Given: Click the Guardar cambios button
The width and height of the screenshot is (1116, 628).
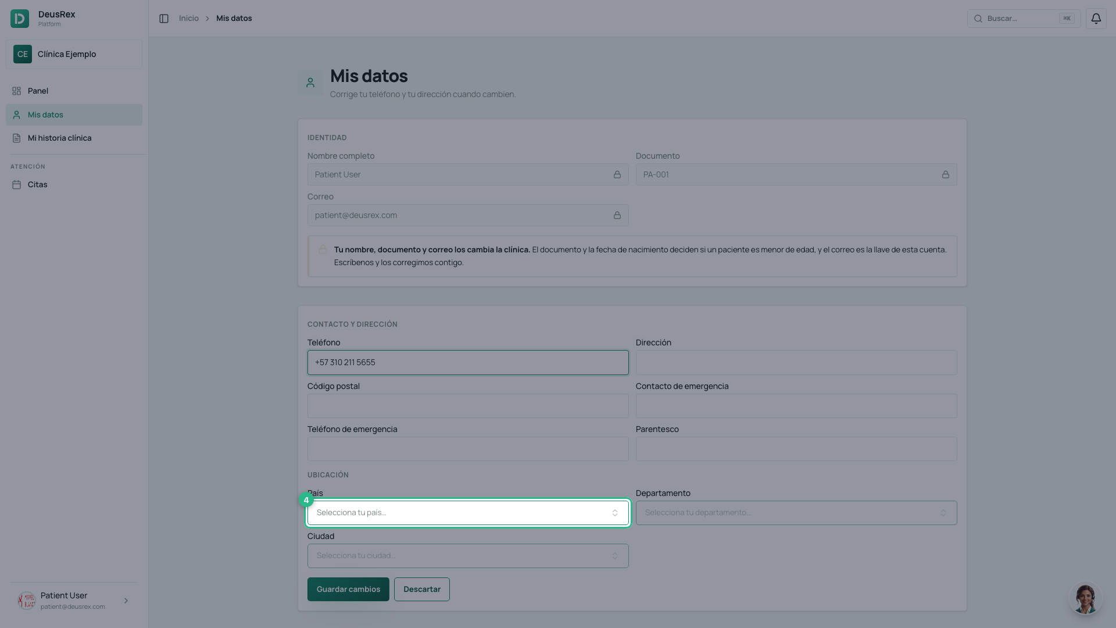Looking at the screenshot, I should pyautogui.click(x=348, y=589).
